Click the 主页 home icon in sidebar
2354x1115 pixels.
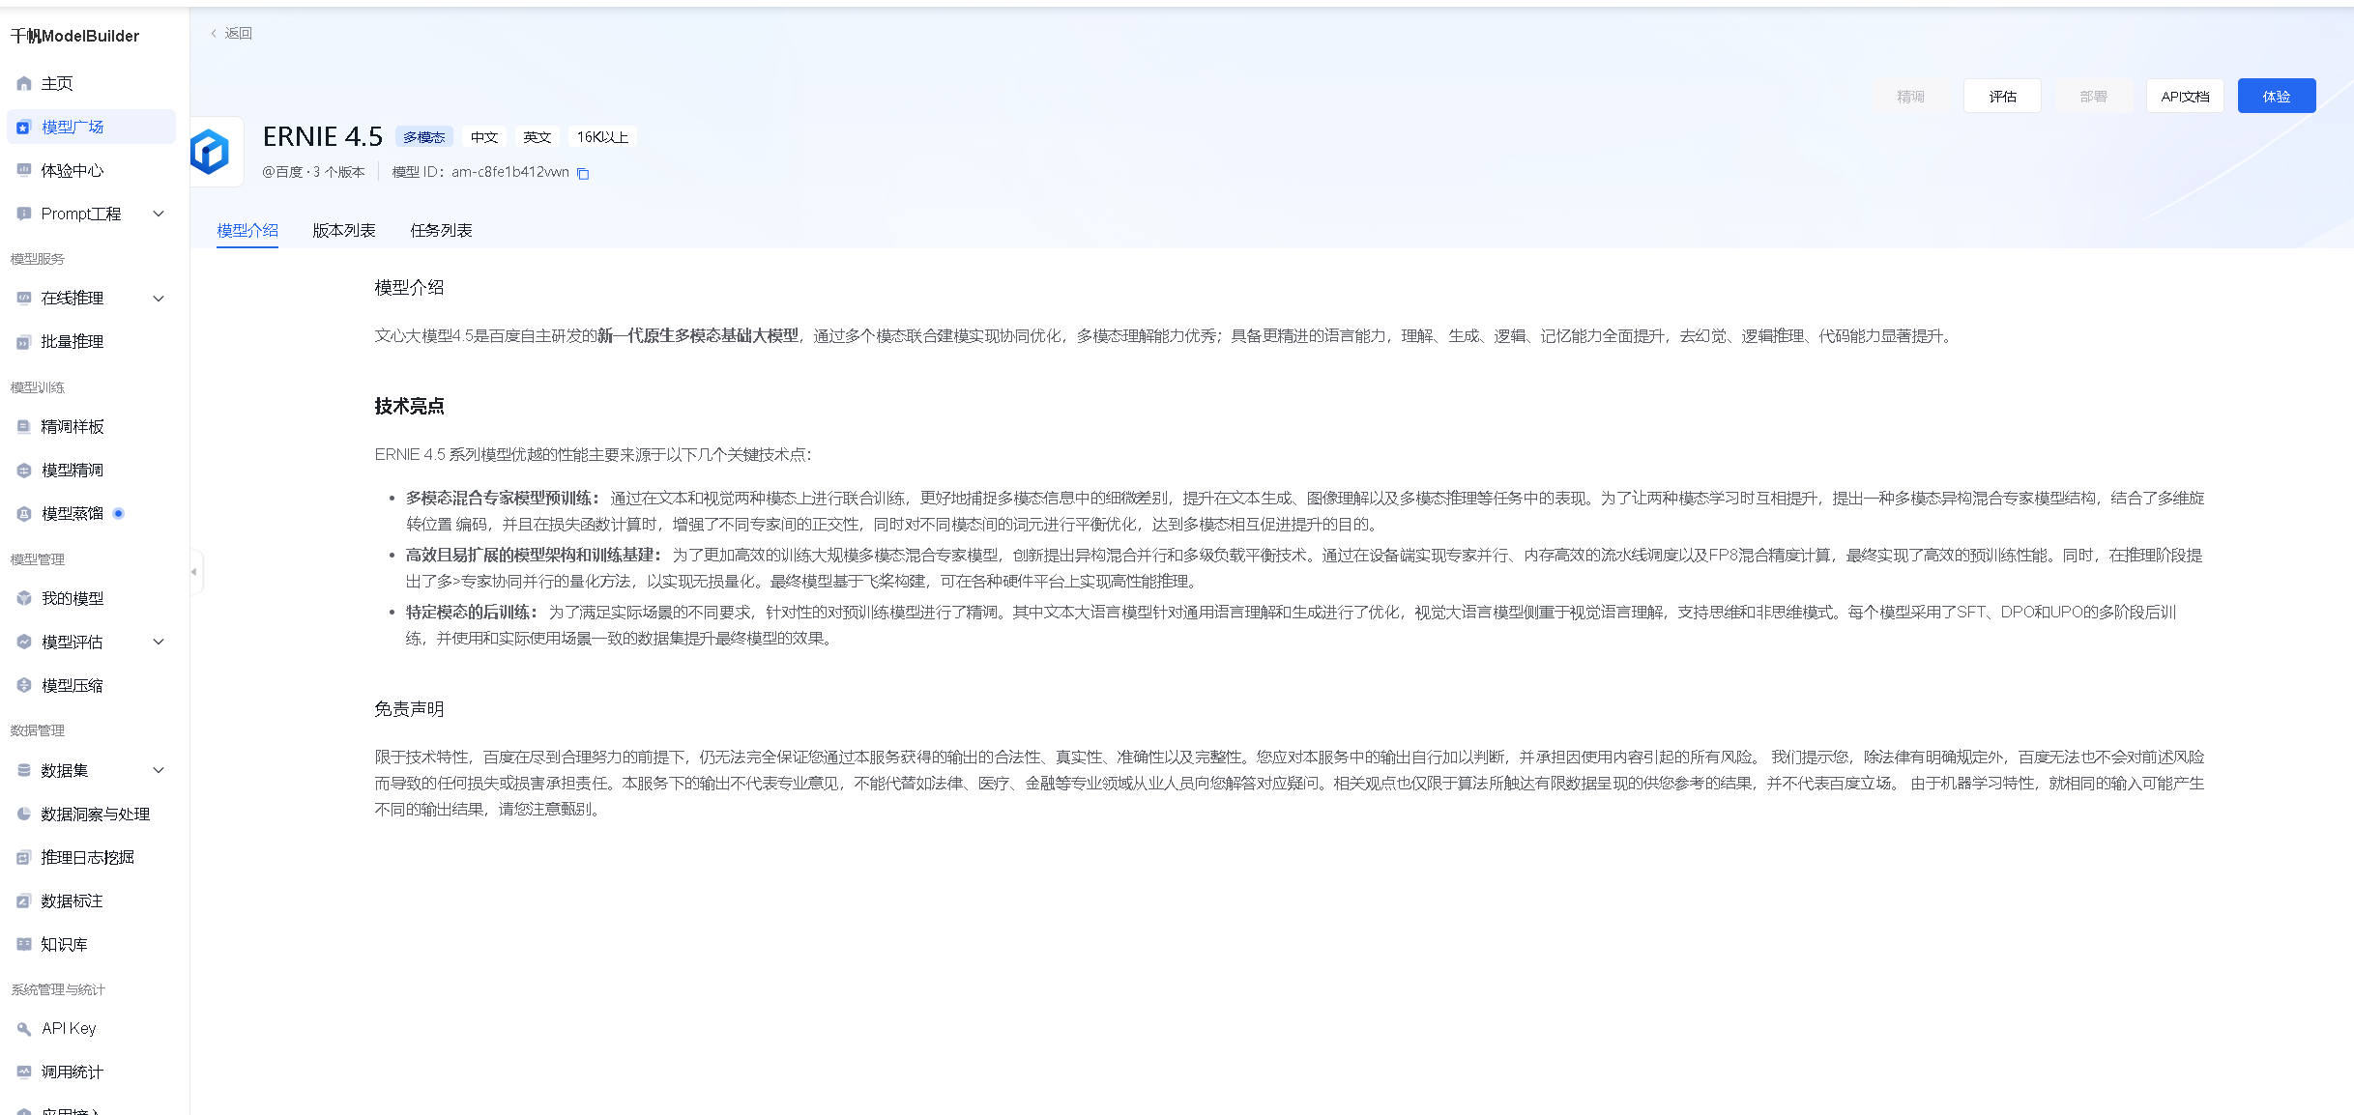pyautogui.click(x=24, y=84)
